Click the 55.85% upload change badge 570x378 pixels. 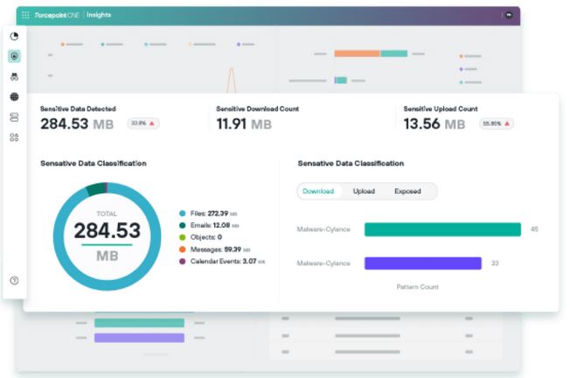[x=496, y=123]
